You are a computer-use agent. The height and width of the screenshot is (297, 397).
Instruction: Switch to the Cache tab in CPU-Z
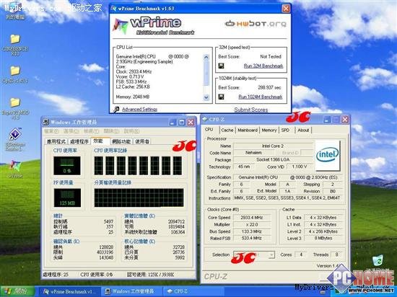pos(227,130)
